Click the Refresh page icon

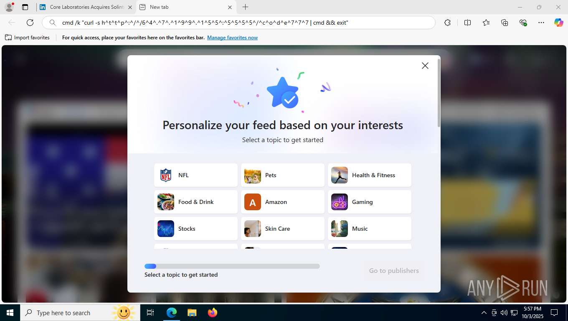click(x=30, y=23)
